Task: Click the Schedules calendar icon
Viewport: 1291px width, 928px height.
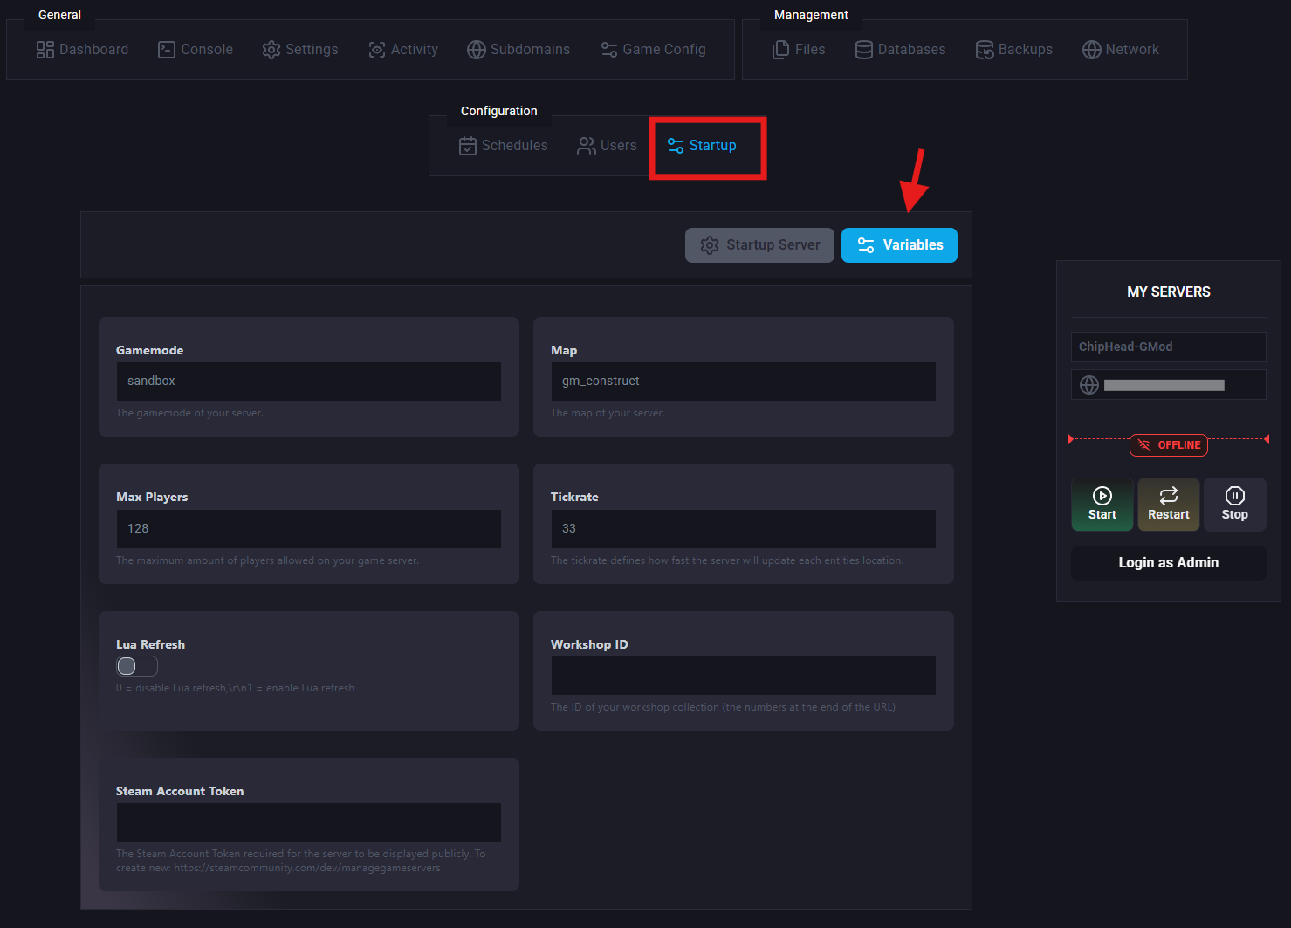Action: (x=468, y=146)
